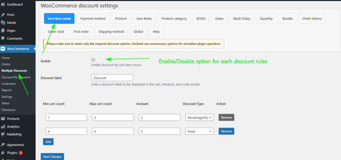Click the Discount label text field
Image resolution: width=341 pixels, height=160 pixels.
click(x=112, y=78)
